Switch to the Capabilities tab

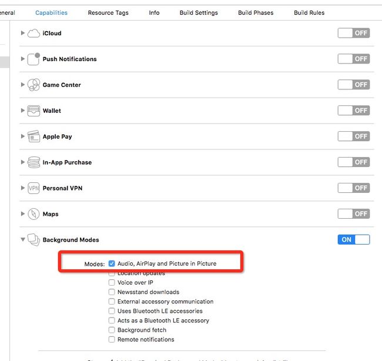click(x=51, y=13)
